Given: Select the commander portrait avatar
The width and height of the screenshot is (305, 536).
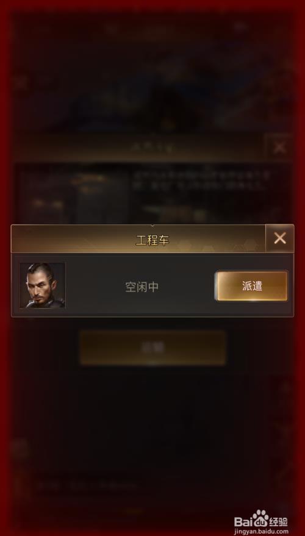Looking at the screenshot, I should coord(43,285).
